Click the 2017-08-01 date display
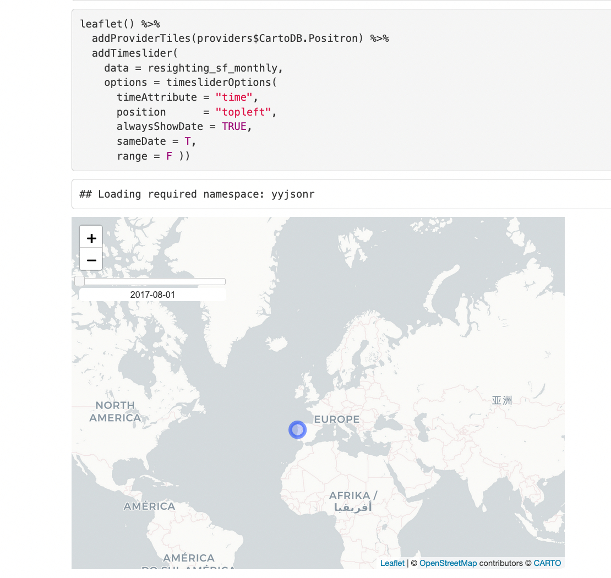This screenshot has width=611, height=578. click(x=152, y=295)
